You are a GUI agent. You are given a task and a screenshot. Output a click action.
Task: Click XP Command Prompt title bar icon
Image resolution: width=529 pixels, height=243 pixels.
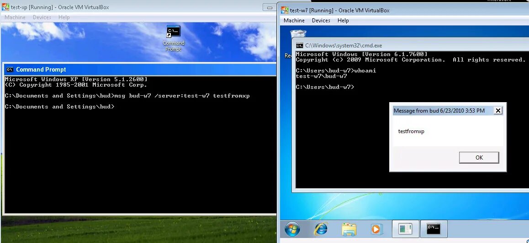tap(10, 70)
